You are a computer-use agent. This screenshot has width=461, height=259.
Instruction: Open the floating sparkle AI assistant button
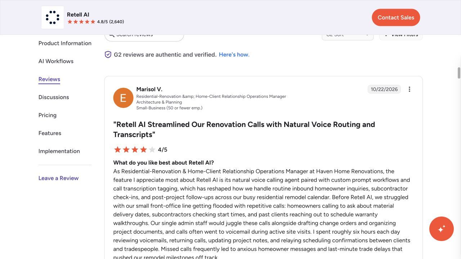(x=442, y=229)
